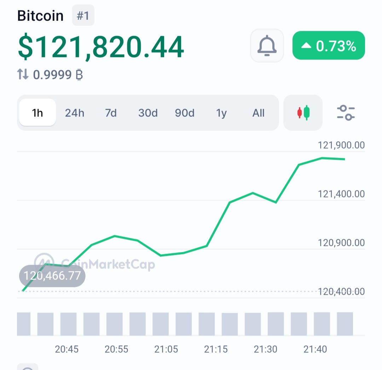Tap the price alert bell icon
Viewport: 382px width, 370px height.
[x=267, y=46]
